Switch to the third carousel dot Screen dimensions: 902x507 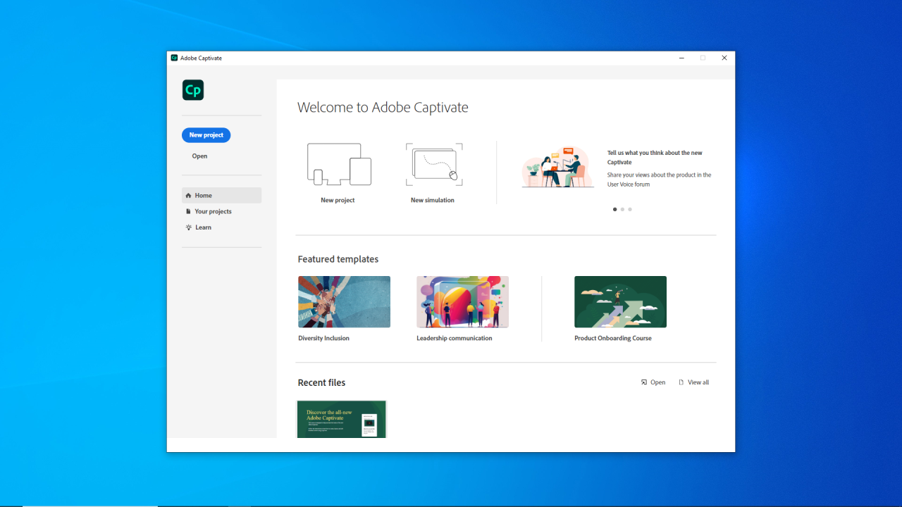tap(630, 209)
